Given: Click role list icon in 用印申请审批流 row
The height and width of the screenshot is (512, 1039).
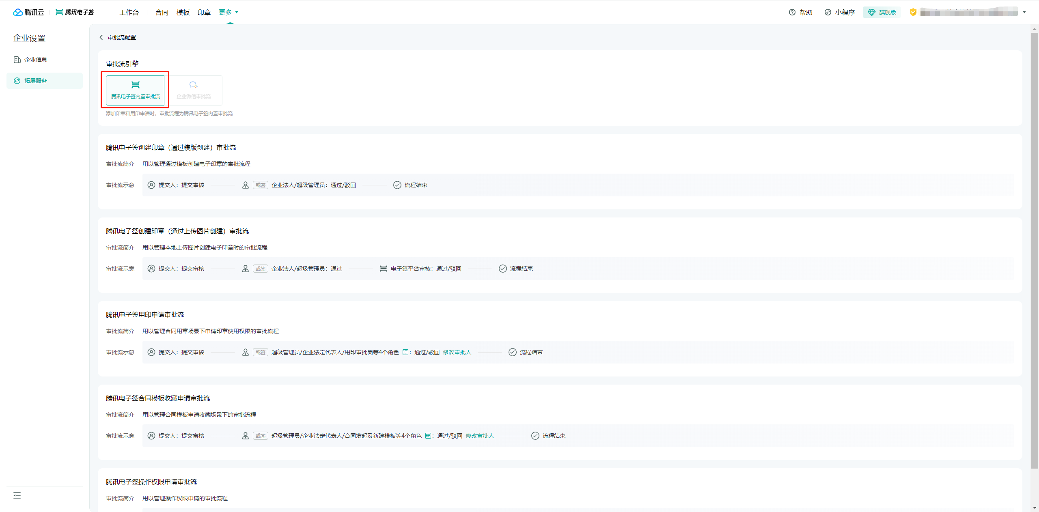Looking at the screenshot, I should click(405, 352).
